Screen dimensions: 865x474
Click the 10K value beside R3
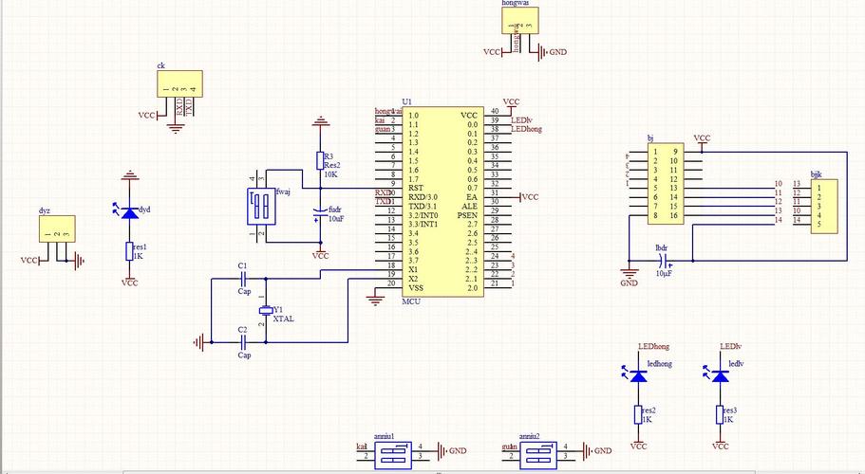point(330,174)
